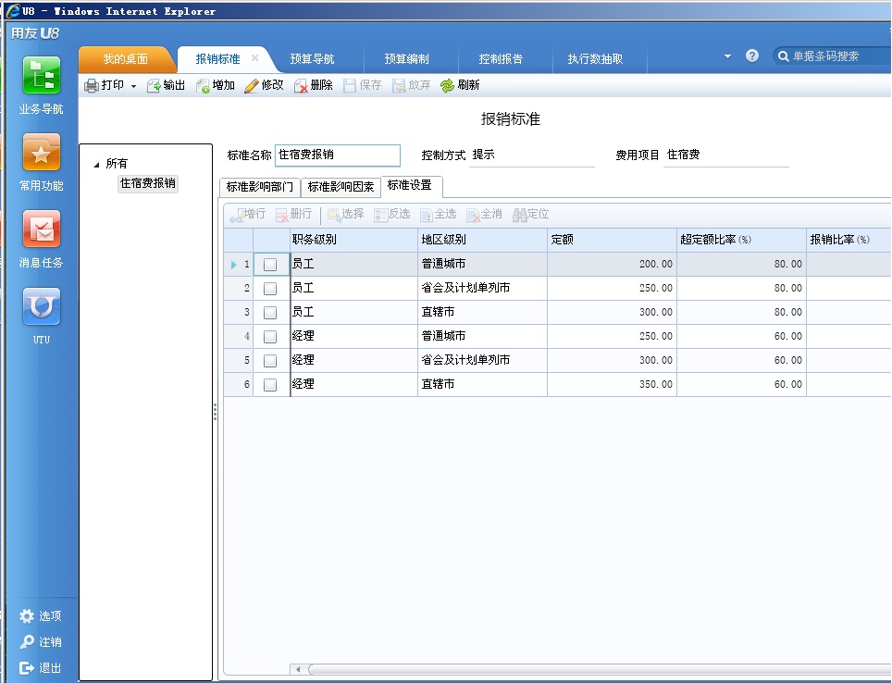The height and width of the screenshot is (683, 892).
Task: Click the 控制方式 field showing 提示
Action: [532, 155]
